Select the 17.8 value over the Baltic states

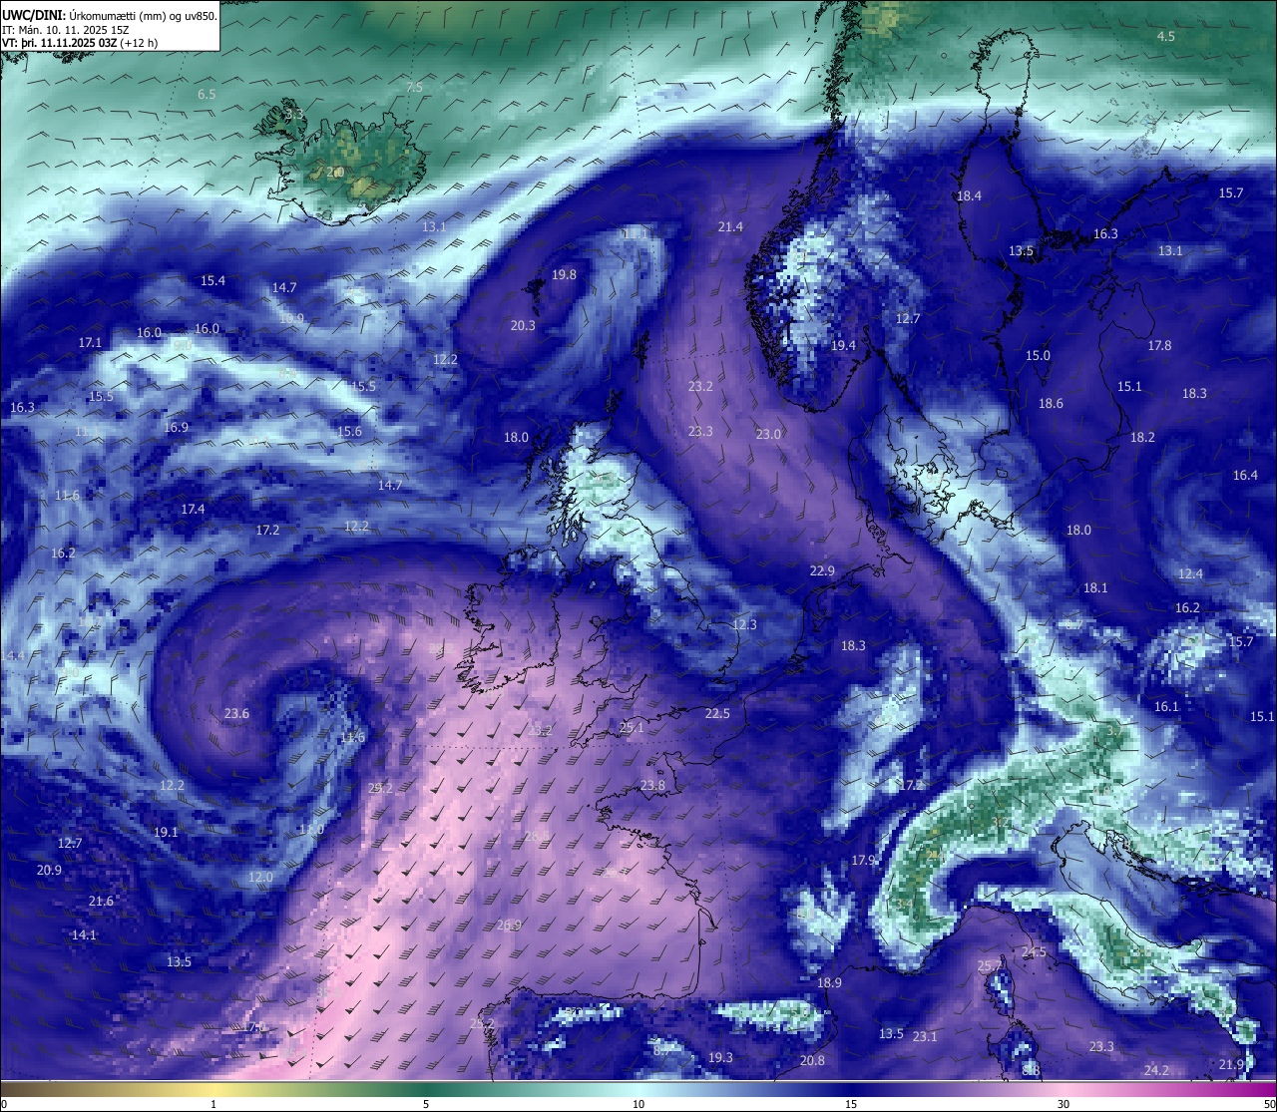[x=1159, y=346]
